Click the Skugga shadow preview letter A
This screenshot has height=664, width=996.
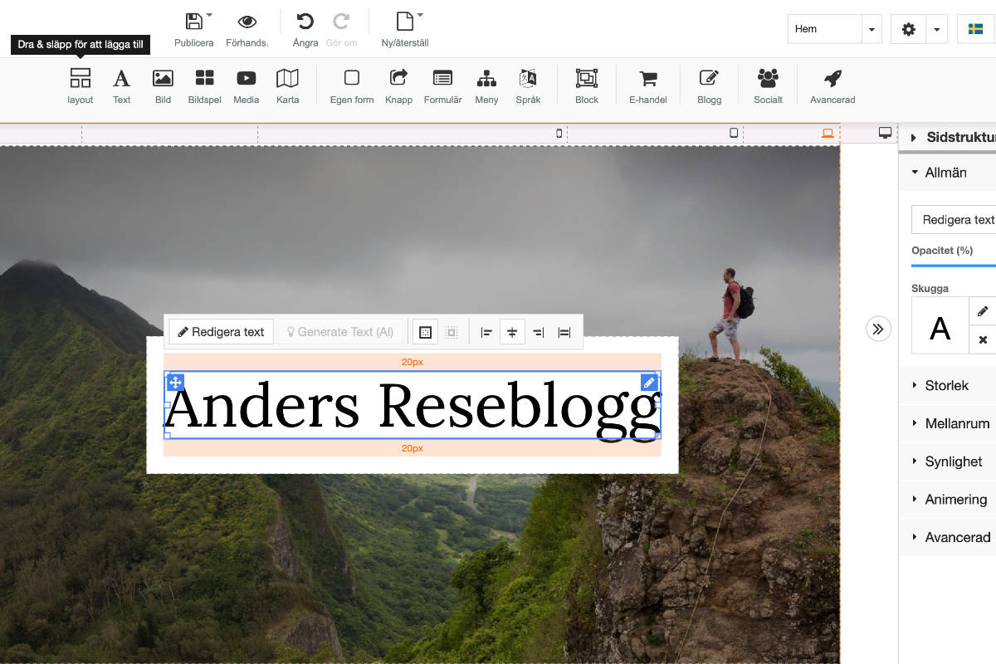pos(940,326)
